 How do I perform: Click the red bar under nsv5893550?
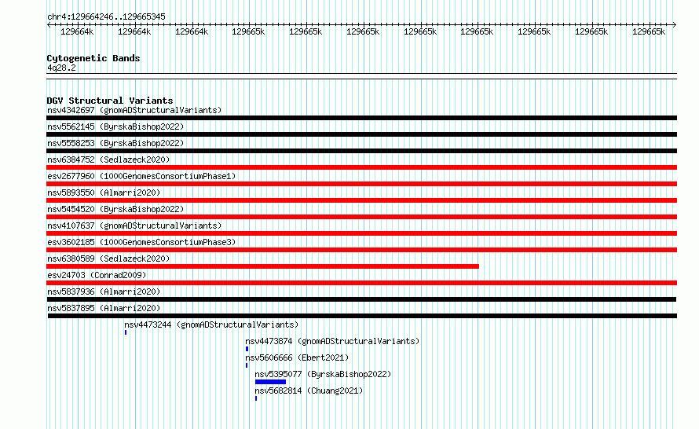(x=361, y=200)
